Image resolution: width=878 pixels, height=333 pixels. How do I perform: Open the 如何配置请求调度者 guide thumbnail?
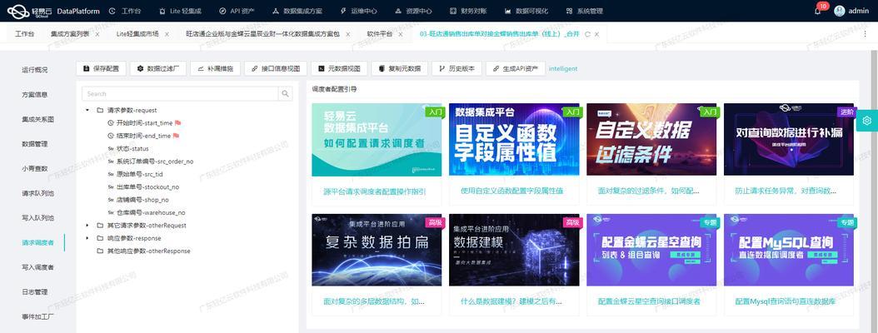[x=377, y=139]
